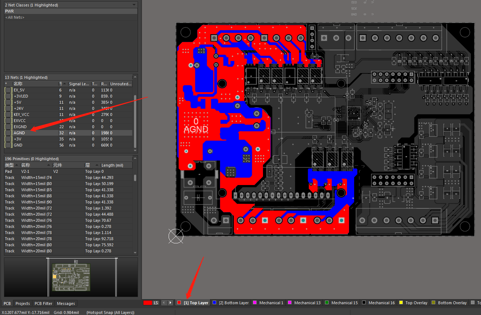The width and height of the screenshot is (481, 315).
Task: Sort nets by the node count column
Action: click(x=63, y=84)
